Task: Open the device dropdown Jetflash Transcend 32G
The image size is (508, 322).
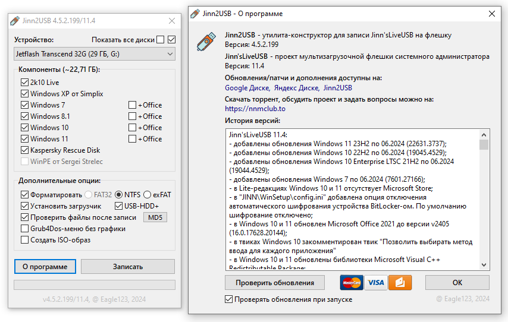Action: [x=95, y=54]
